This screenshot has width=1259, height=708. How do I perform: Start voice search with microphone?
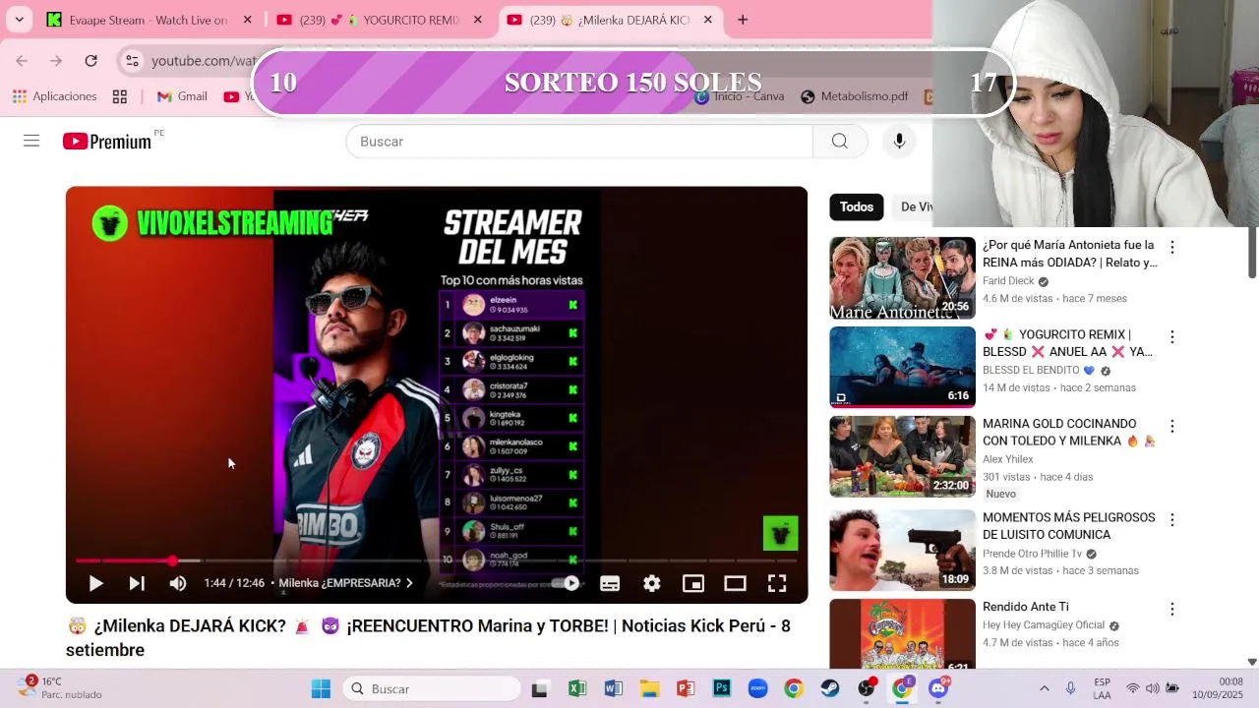coord(899,142)
